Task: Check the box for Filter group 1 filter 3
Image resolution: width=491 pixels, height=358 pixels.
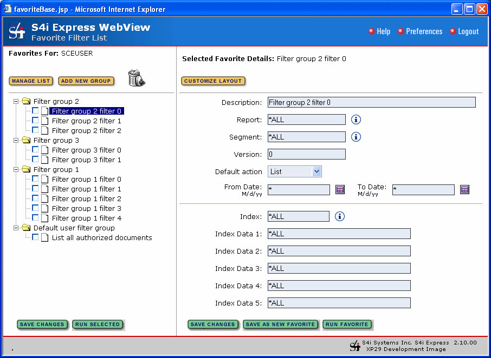Action: click(35, 208)
